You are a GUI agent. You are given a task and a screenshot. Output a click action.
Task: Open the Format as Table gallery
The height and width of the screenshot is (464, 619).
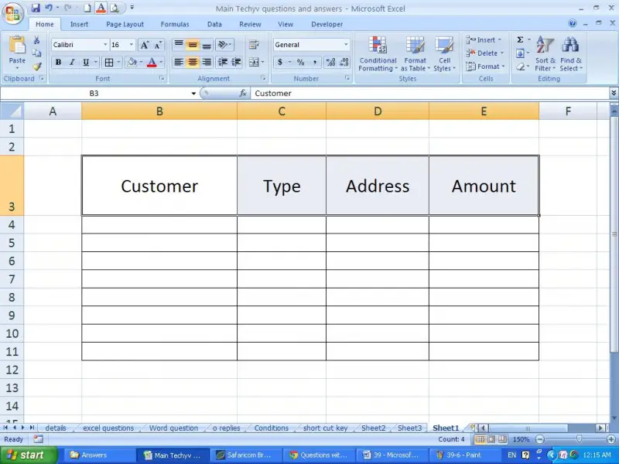coord(415,54)
